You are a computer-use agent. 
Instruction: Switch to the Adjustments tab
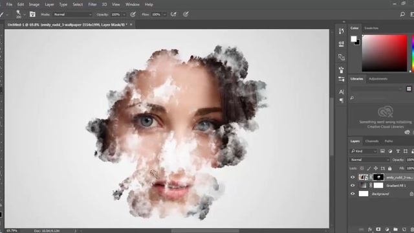(378, 79)
